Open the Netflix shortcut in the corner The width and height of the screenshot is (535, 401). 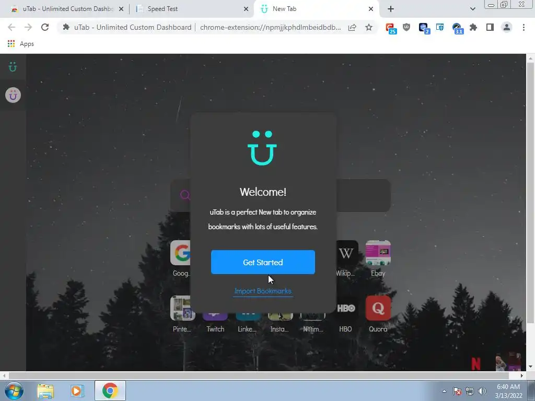point(476,363)
